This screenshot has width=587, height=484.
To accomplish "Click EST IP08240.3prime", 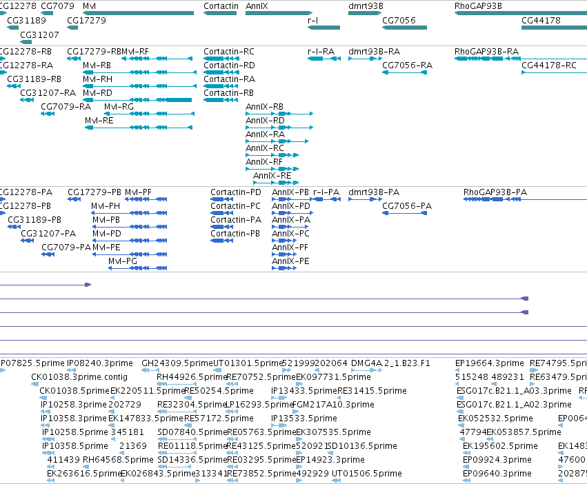I will pyautogui.click(x=100, y=363).
